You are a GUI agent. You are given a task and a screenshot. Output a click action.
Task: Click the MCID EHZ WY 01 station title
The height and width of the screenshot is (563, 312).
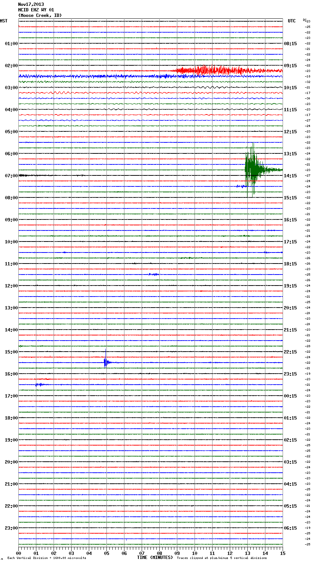(x=36, y=10)
